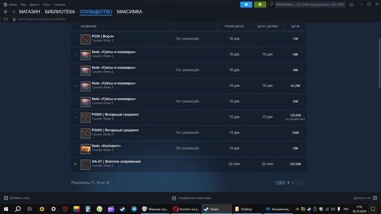Click the volume icon in system tray
Screen dimensions: 381x214
333,209
